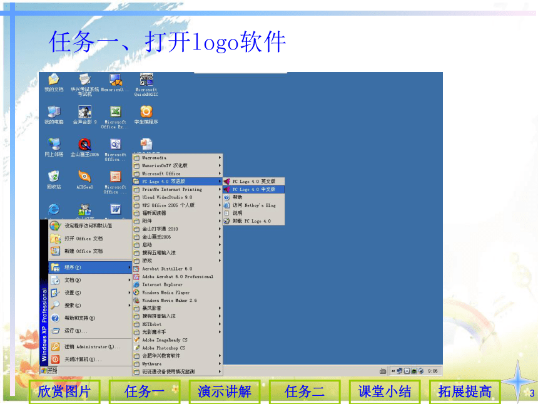
Task: Launch 会声会影 9 from the desktop
Action: (x=84, y=115)
